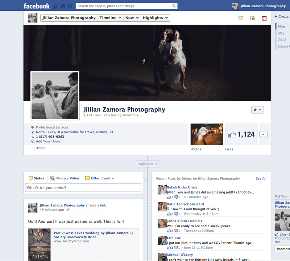This screenshot has height=261, width=290.
Task: Click the search magnifier button
Action: click(x=174, y=6)
